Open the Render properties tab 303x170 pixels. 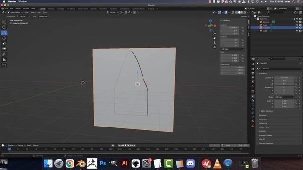(x=253, y=69)
